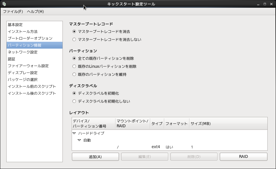Screen dimensions: 276x169
Task: Click the サイズ(MB) column header
Action: tap(201, 124)
